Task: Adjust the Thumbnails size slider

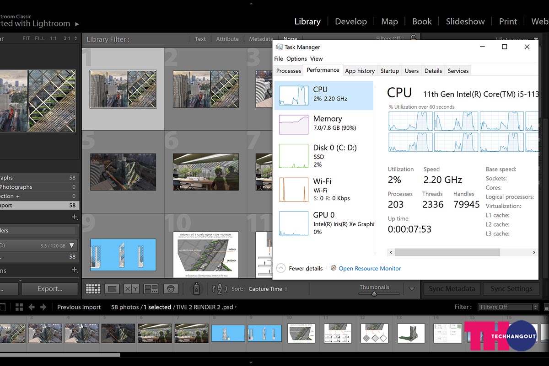Action: pos(374,294)
